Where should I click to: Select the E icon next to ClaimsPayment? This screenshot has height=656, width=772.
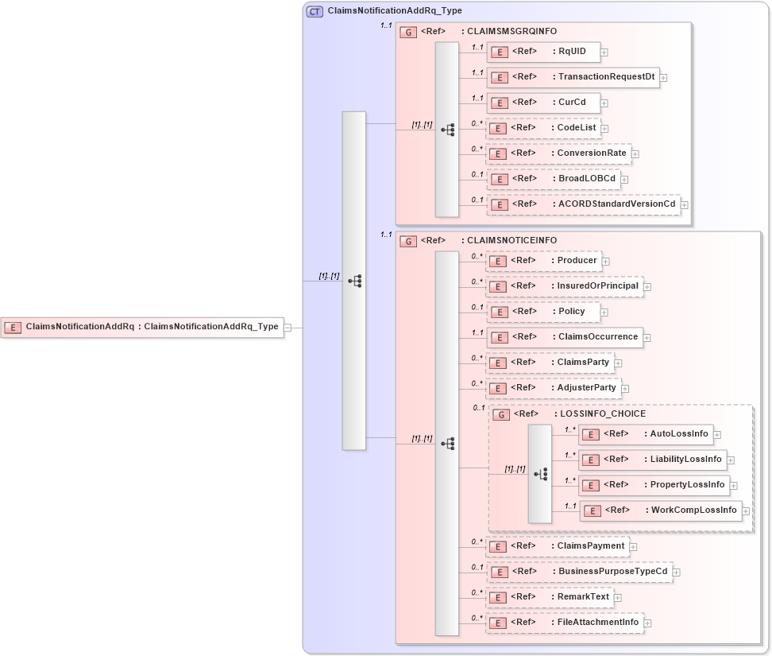pos(500,546)
